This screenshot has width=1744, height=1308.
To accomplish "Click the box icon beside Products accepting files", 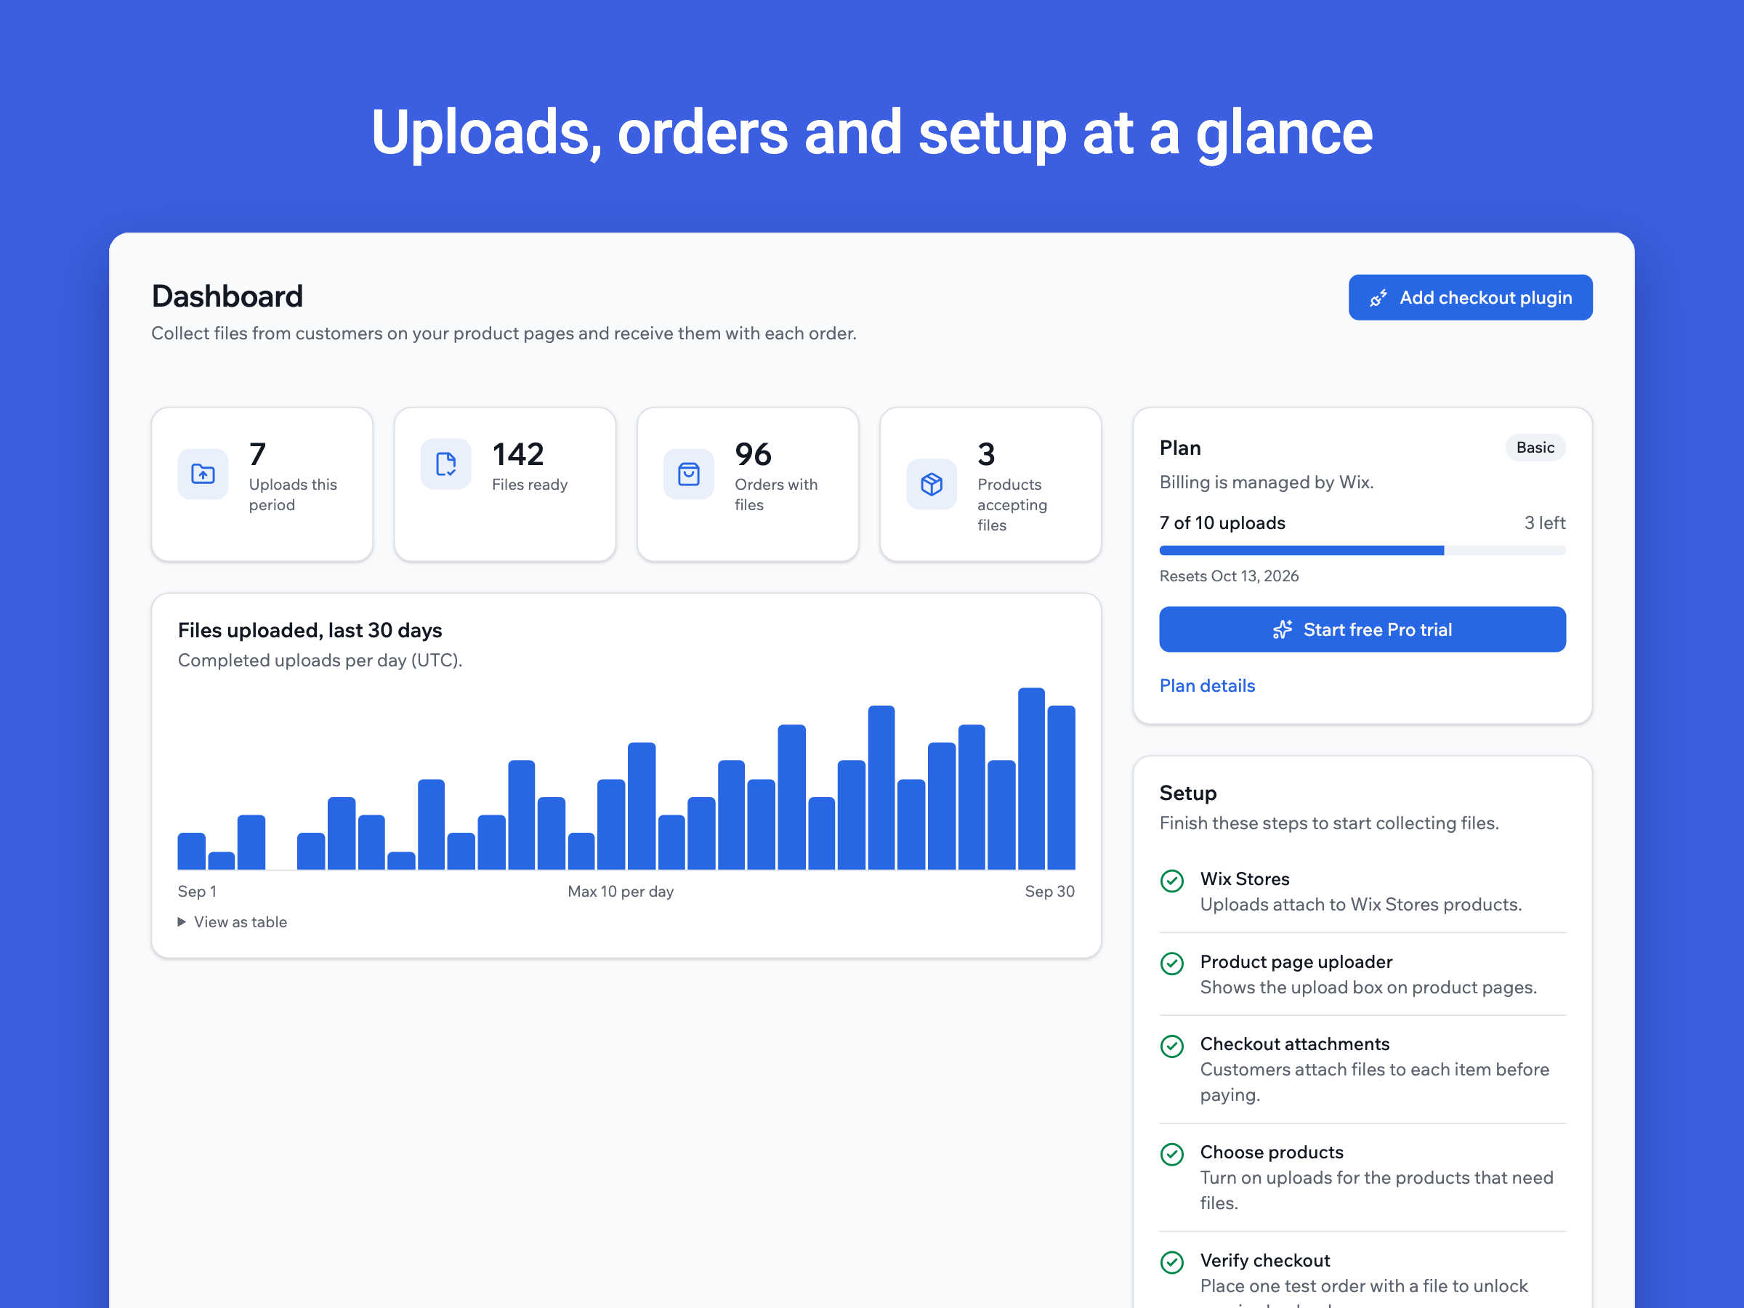I will point(931,484).
